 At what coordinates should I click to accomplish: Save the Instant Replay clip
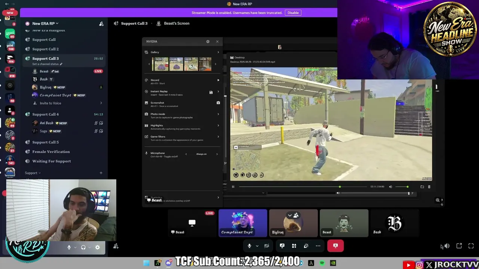211,92
